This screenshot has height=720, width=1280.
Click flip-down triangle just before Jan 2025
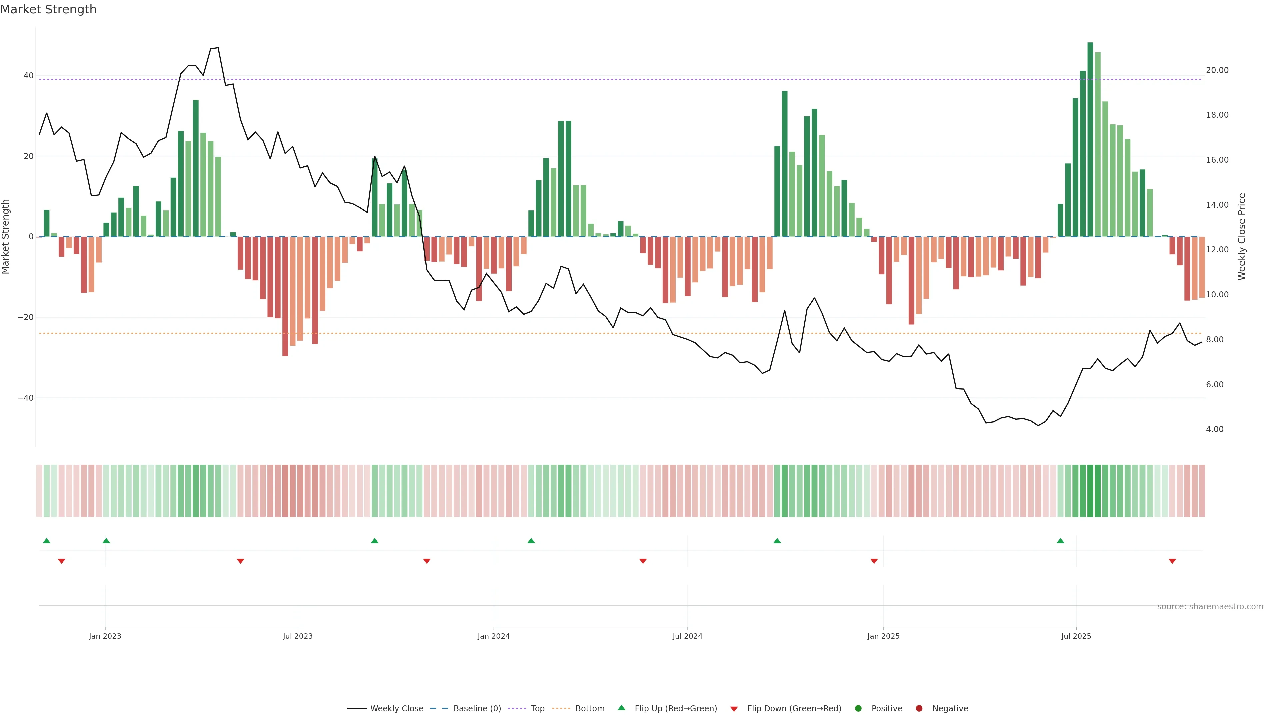coord(874,561)
